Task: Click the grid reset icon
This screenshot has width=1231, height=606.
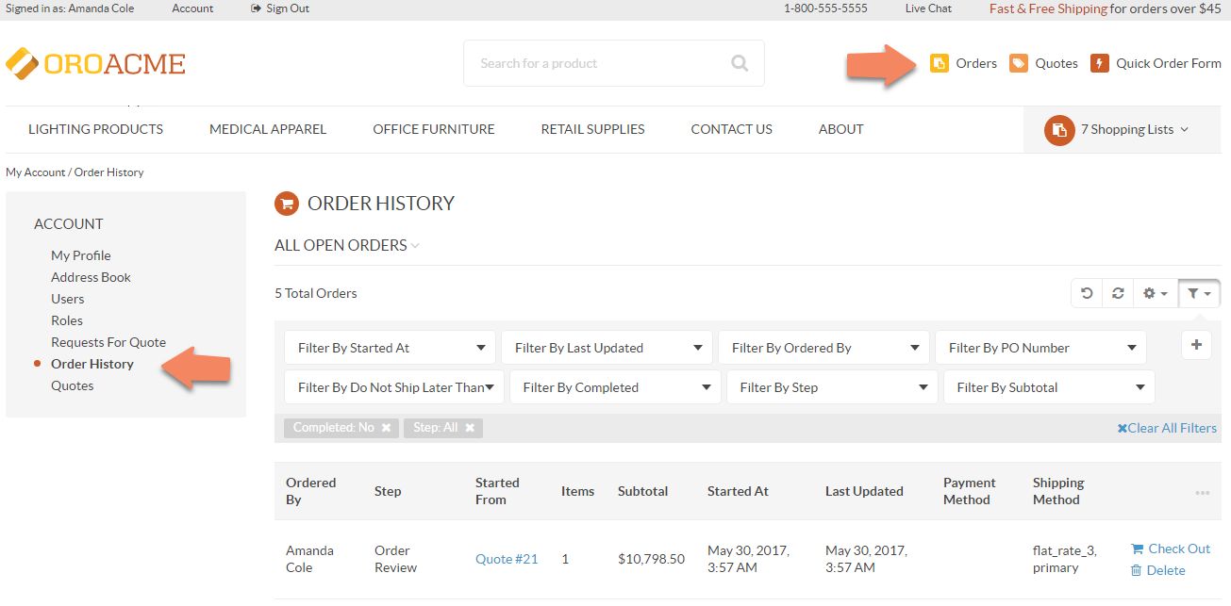Action: pyautogui.click(x=1087, y=293)
